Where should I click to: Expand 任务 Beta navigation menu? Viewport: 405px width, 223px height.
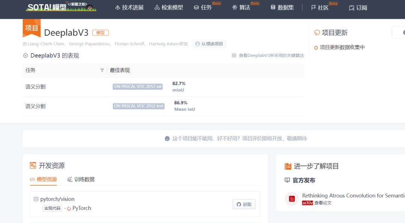pyautogui.click(x=204, y=7)
